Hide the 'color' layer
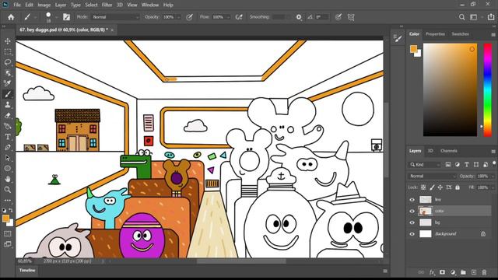Image resolution: width=498 pixels, height=280 pixels. click(x=412, y=211)
